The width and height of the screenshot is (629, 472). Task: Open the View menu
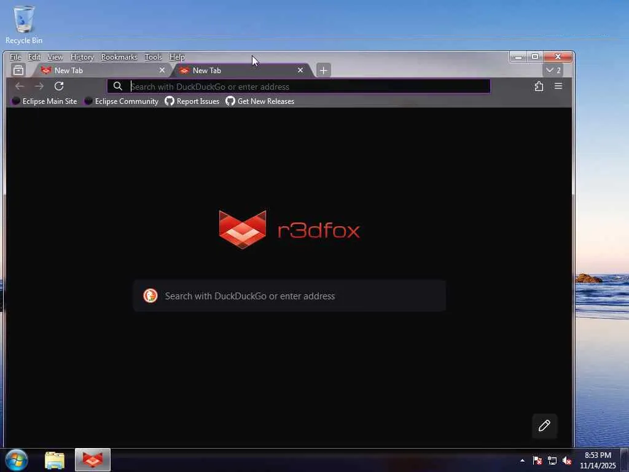[x=55, y=57]
